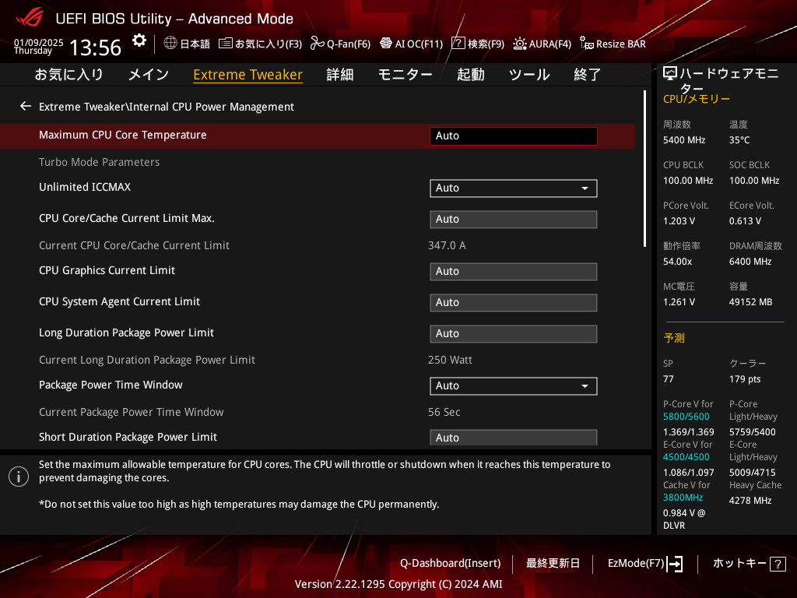Open Package Power Time Window dropdown
797x598 pixels.
(x=513, y=386)
